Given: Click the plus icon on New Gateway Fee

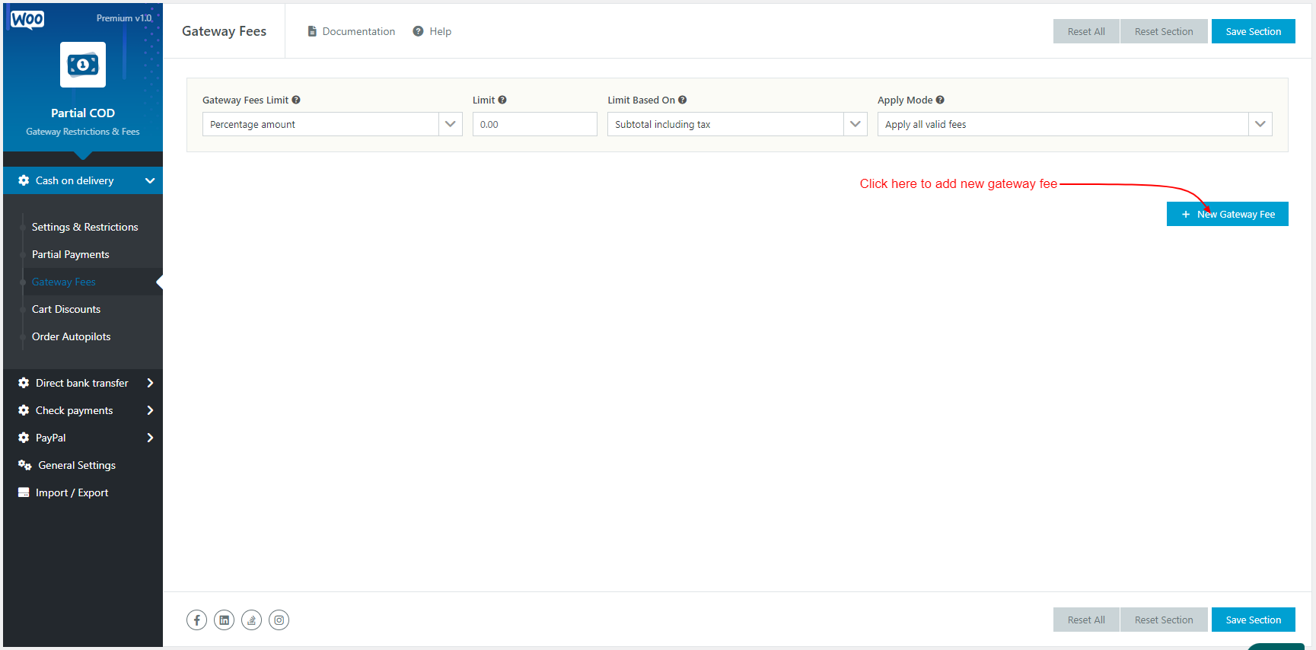Looking at the screenshot, I should click(1186, 215).
